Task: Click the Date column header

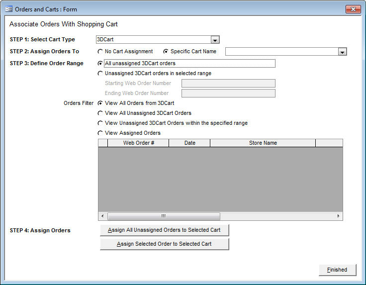Action: (189, 143)
